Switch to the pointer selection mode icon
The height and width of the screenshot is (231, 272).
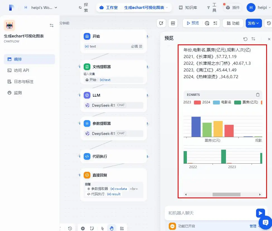point(102,228)
